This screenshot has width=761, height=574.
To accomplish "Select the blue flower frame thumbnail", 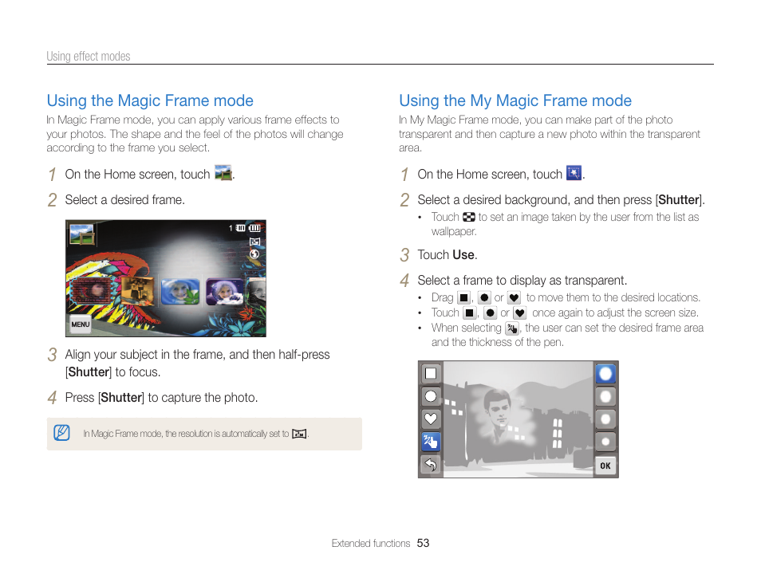I will (x=180, y=292).
